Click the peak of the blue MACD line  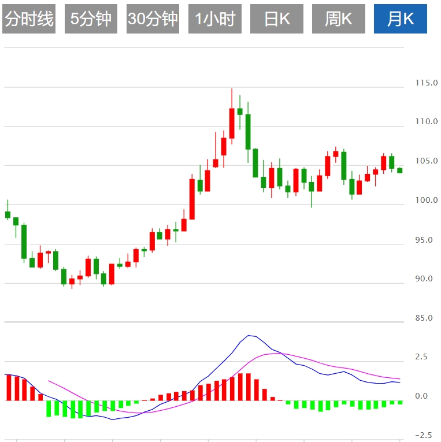pos(249,336)
